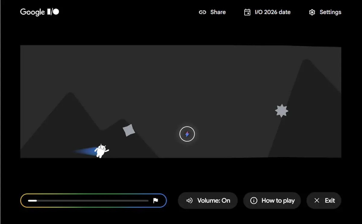Click the calendar icon beside I/O 2026 date
362x224 pixels.
[x=247, y=12]
